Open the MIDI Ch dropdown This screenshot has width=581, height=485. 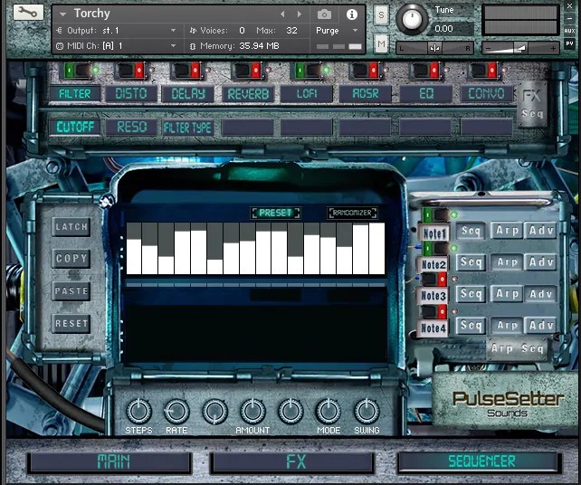[x=173, y=46]
